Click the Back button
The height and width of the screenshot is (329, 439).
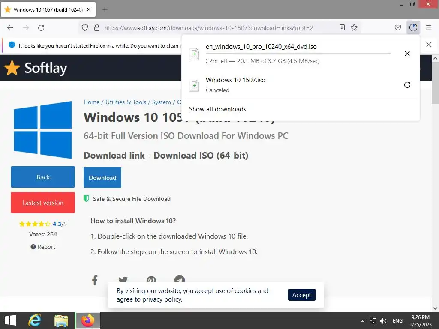click(43, 177)
